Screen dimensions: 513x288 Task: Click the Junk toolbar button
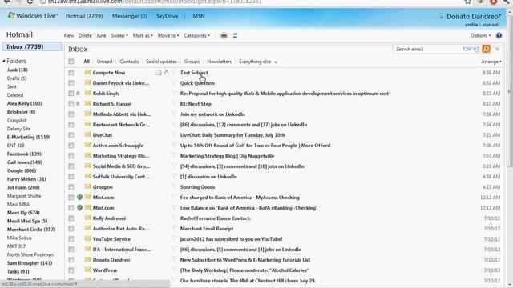[x=101, y=35]
